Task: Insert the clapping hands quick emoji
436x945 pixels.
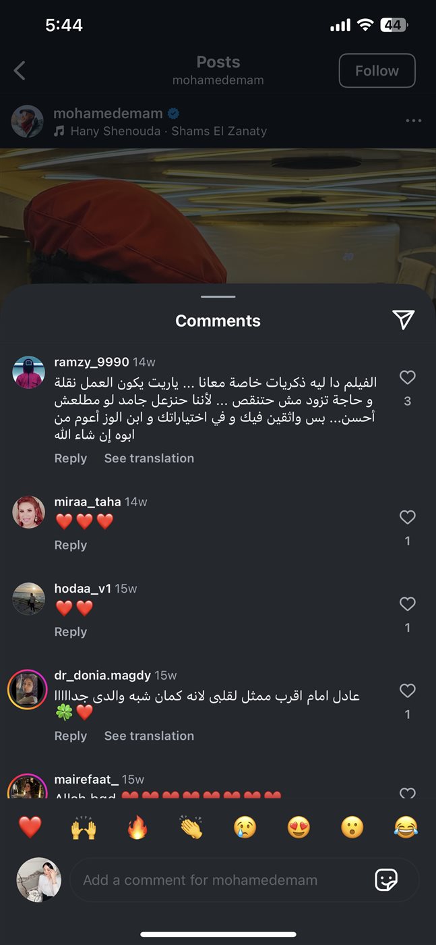Action: (191, 827)
